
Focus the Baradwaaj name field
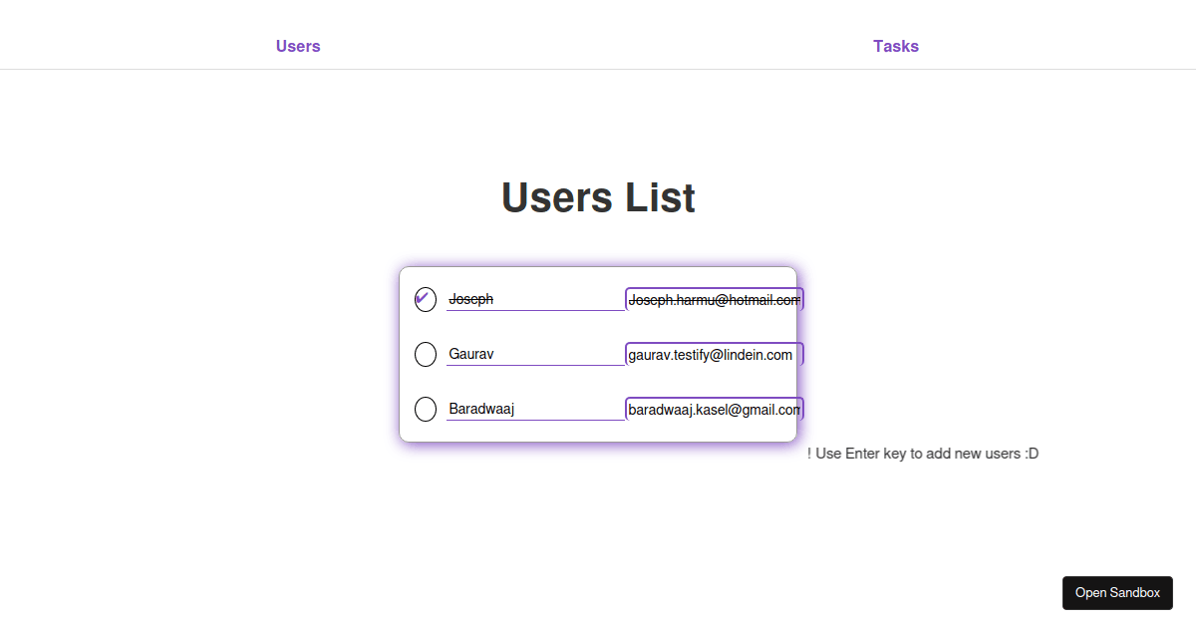click(536, 408)
